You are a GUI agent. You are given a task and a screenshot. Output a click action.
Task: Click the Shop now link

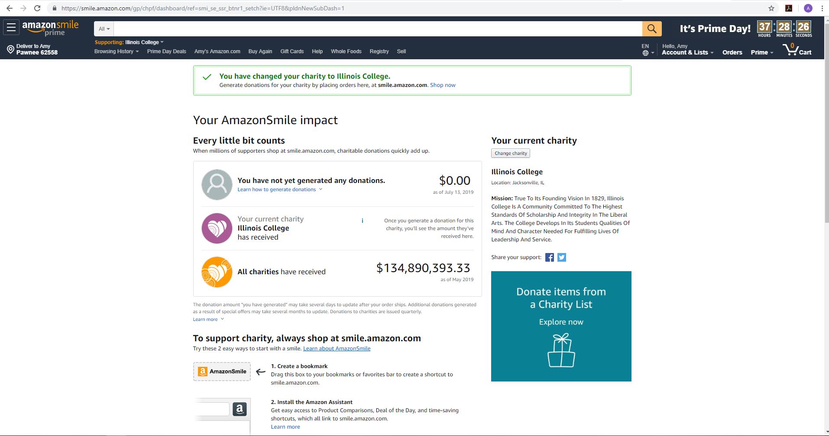pyautogui.click(x=442, y=85)
